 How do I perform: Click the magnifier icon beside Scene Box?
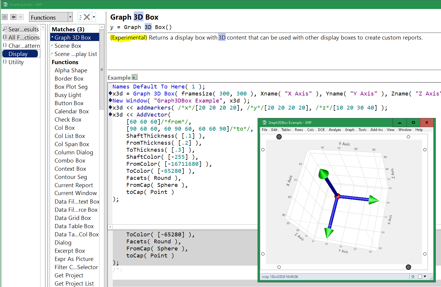click(53, 46)
